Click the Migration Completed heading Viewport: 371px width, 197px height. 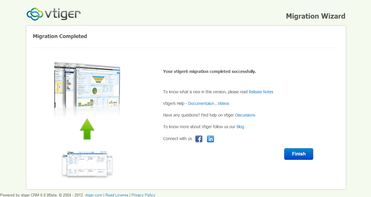point(60,36)
